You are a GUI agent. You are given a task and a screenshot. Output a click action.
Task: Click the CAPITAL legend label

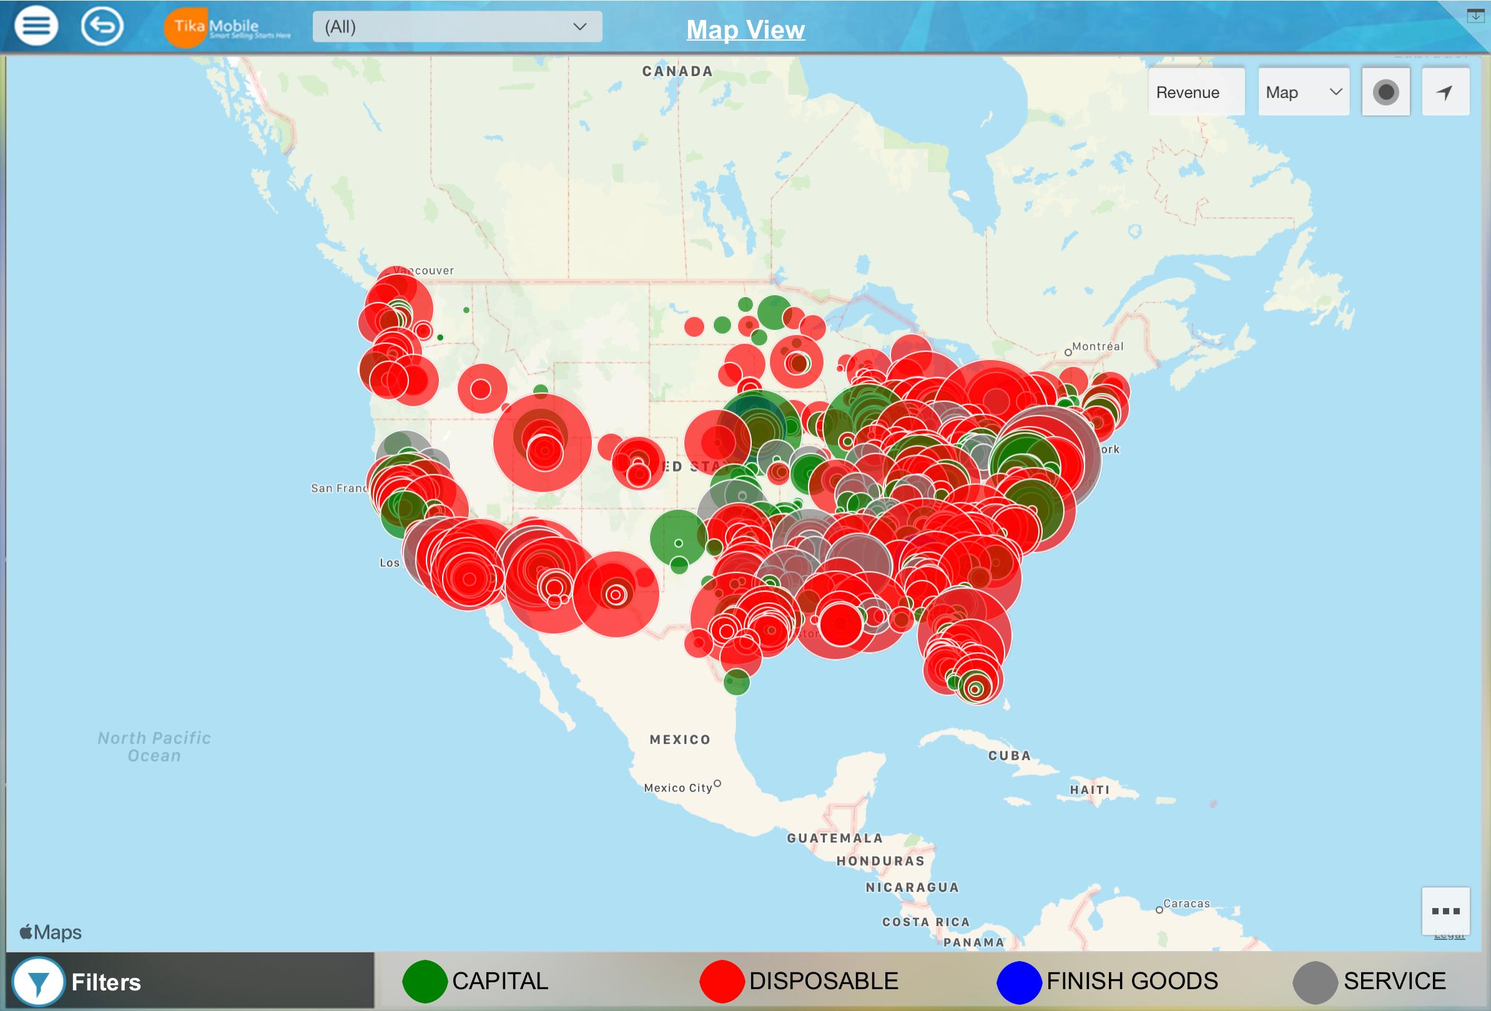pos(499,982)
